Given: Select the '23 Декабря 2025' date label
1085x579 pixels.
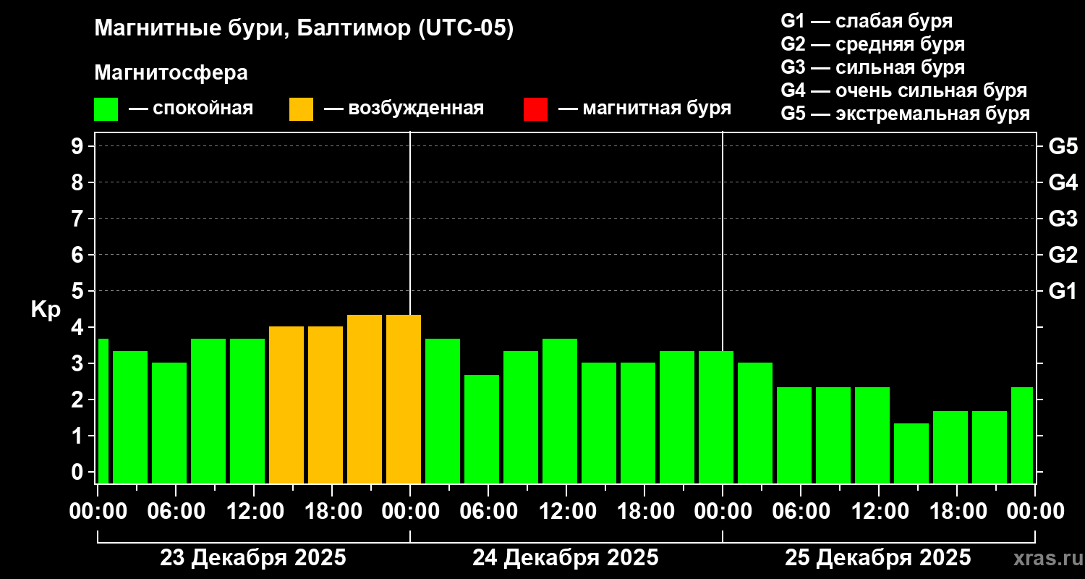Looking at the screenshot, I should tap(253, 558).
